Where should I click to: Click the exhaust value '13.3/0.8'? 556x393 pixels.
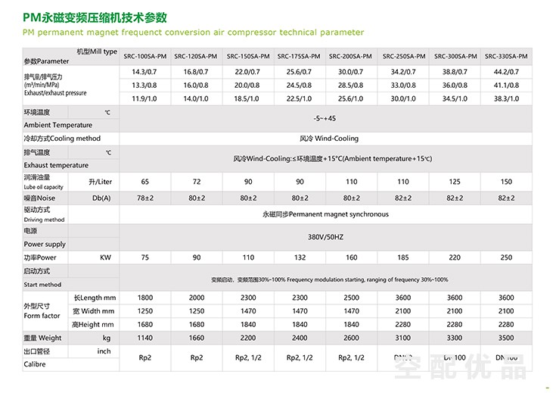coord(144,86)
